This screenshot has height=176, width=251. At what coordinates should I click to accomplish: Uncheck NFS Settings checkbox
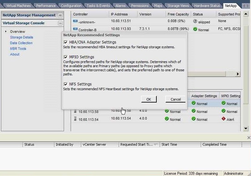(x=66, y=84)
